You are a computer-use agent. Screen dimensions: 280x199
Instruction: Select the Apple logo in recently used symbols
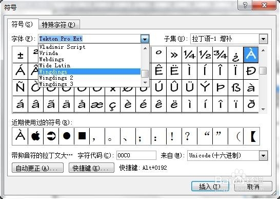pos(35,136)
